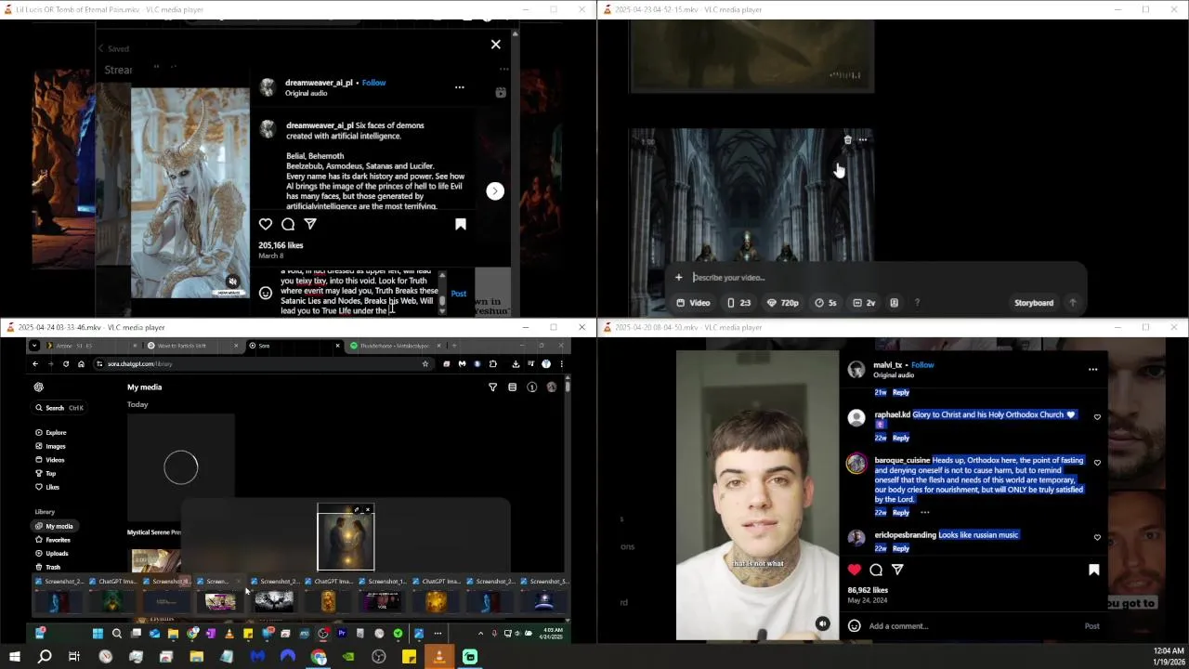
Task: Open comment bubble on dreamweaver_ai_pl post
Action: pyautogui.click(x=288, y=224)
